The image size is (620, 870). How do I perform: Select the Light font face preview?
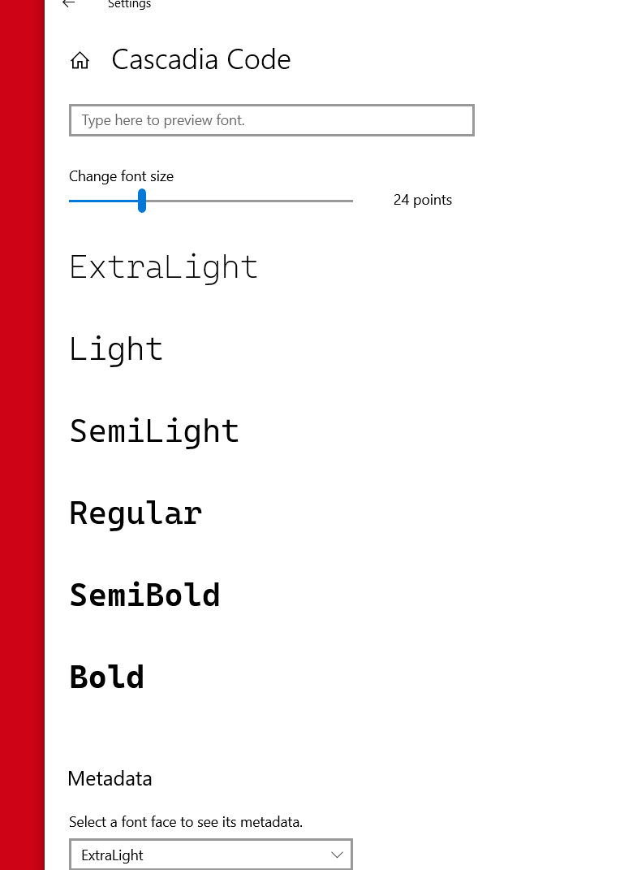tap(115, 348)
